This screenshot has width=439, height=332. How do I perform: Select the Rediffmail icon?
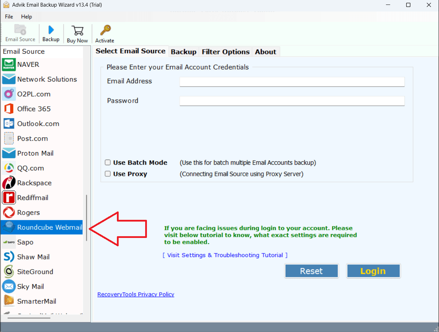coord(9,198)
